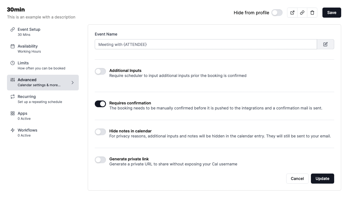Switch to the Apps tab
Screen dimensions: 351x213
pos(22,116)
